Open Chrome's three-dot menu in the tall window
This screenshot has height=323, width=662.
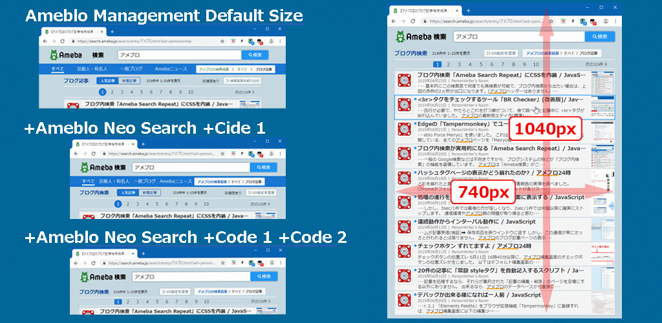[615, 21]
